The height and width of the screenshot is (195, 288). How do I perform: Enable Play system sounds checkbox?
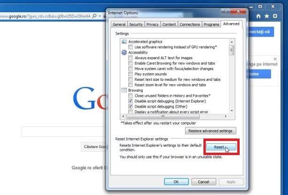click(x=131, y=74)
